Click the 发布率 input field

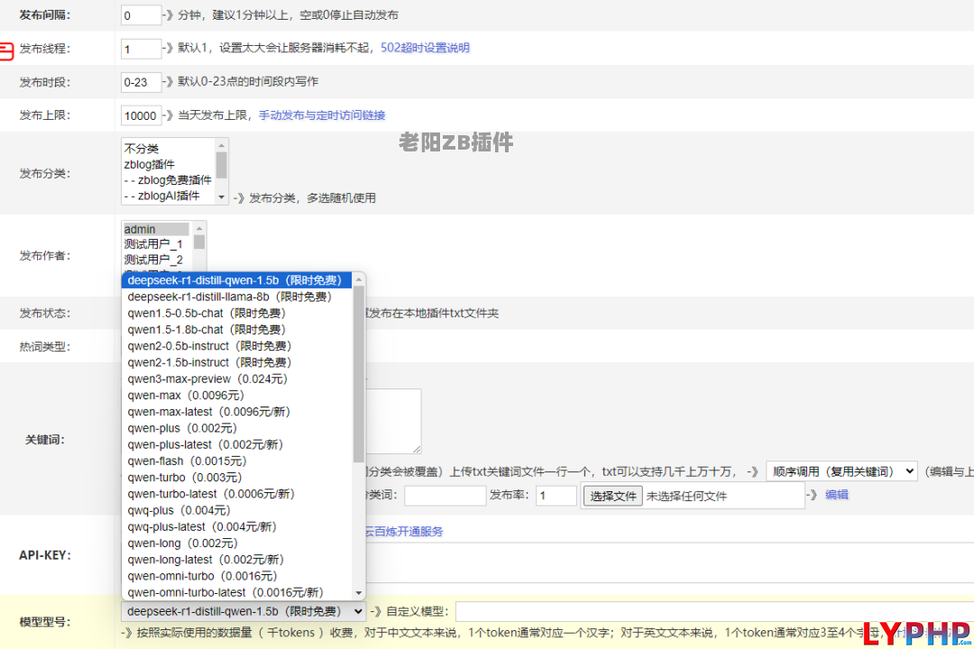(556, 496)
